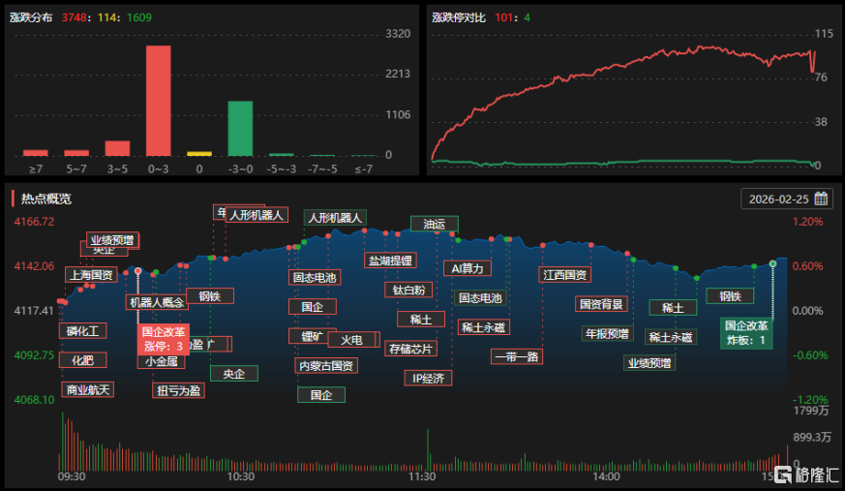Click the 4166.72 index axis value
The height and width of the screenshot is (491, 846).
coord(34,222)
